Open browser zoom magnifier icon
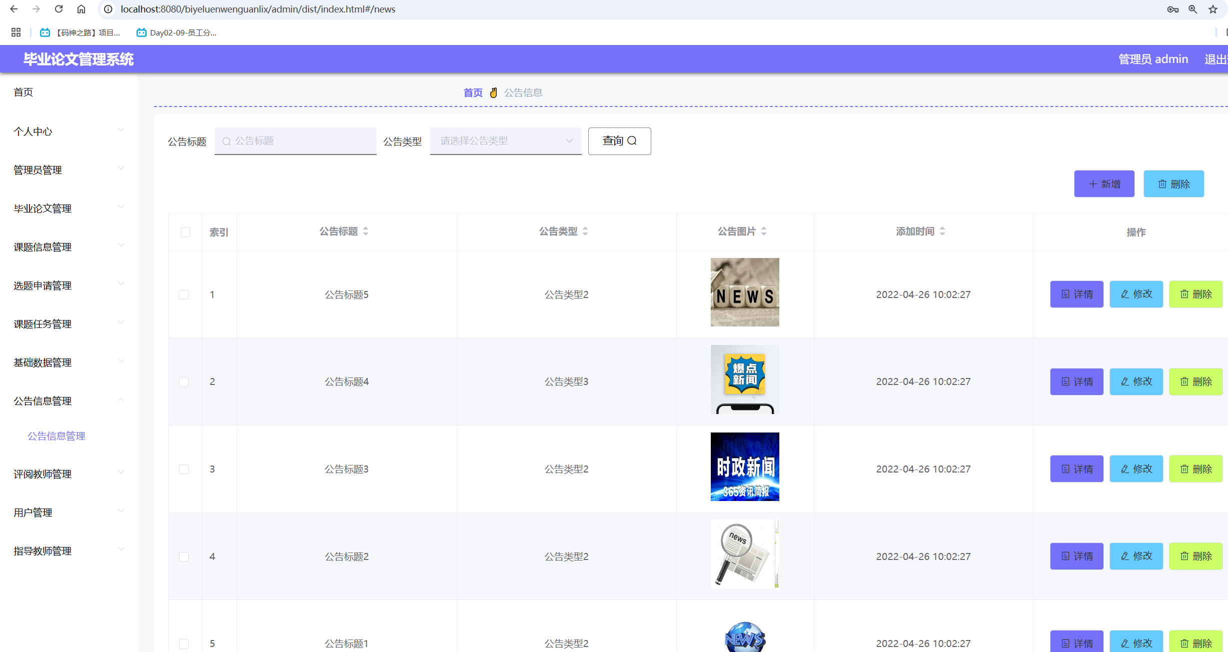The height and width of the screenshot is (652, 1228). [x=1193, y=9]
